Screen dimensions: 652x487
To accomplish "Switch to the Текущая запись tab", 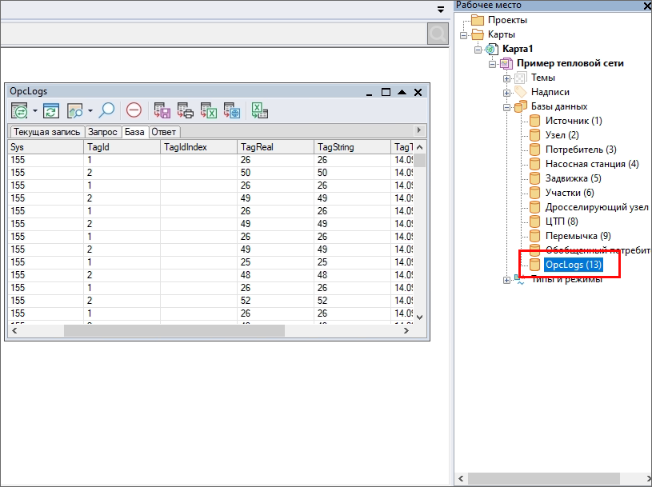I will [46, 131].
